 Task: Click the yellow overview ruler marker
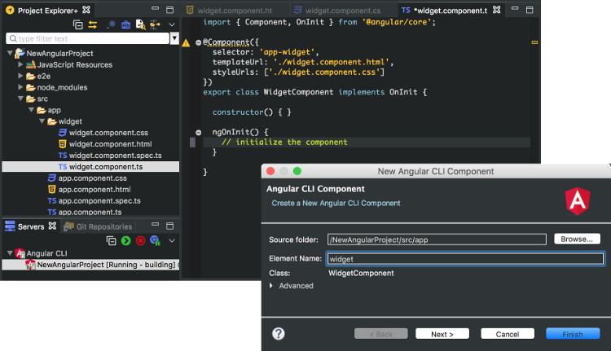coord(534,42)
